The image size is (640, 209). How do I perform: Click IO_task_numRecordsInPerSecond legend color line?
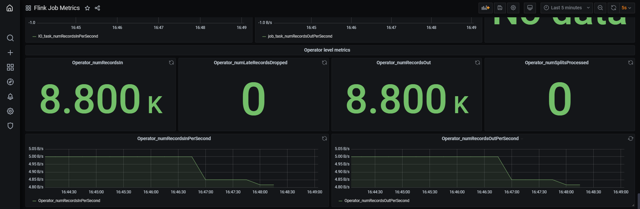tap(34, 37)
